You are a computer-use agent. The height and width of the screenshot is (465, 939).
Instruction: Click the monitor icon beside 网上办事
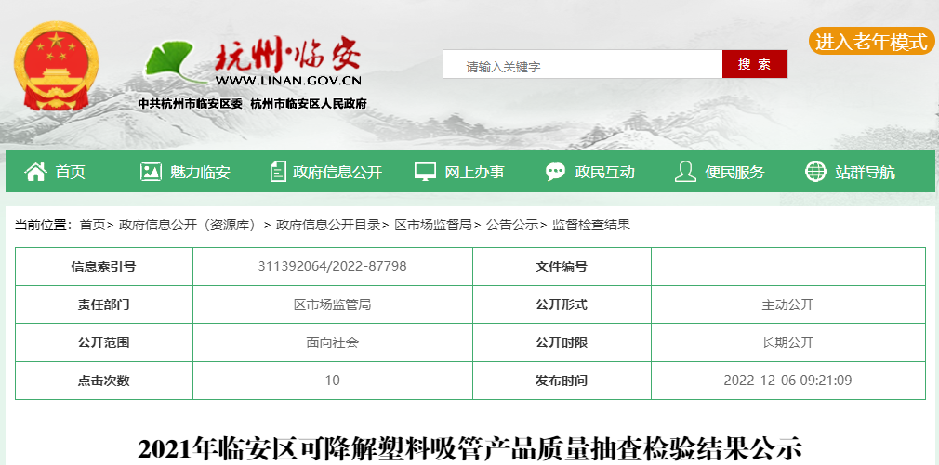click(425, 172)
